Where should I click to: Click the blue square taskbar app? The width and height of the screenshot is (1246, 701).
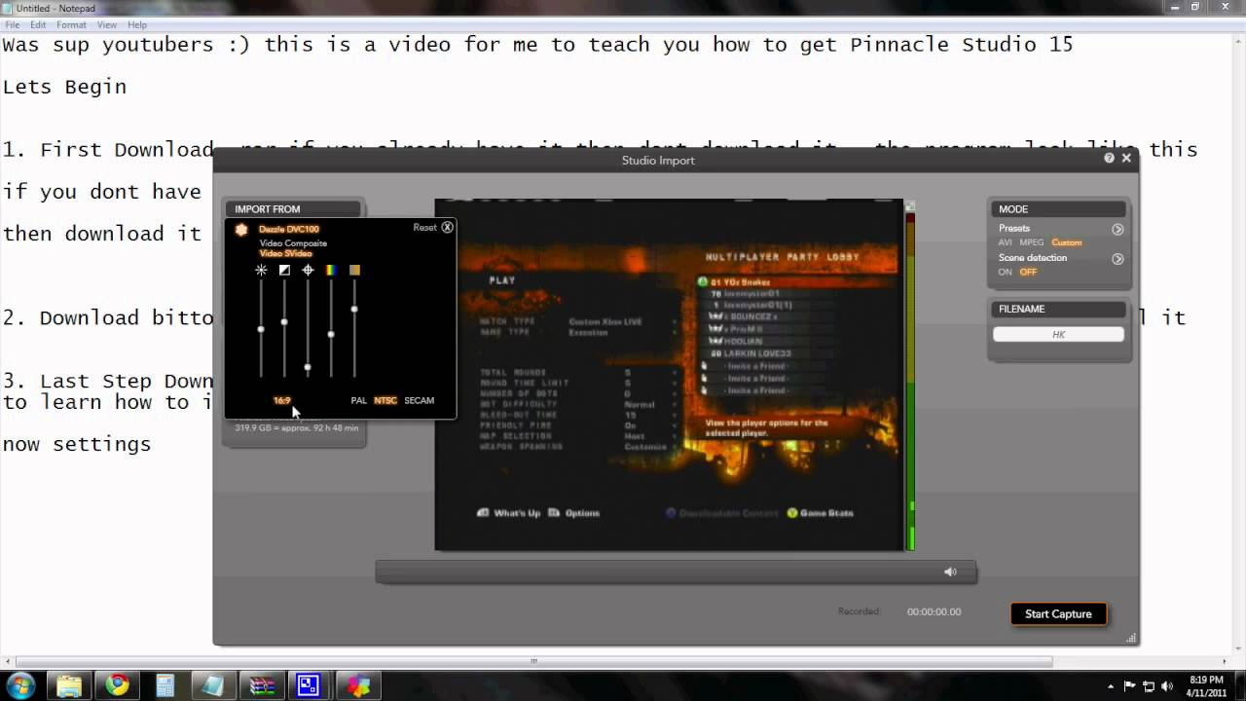click(309, 685)
